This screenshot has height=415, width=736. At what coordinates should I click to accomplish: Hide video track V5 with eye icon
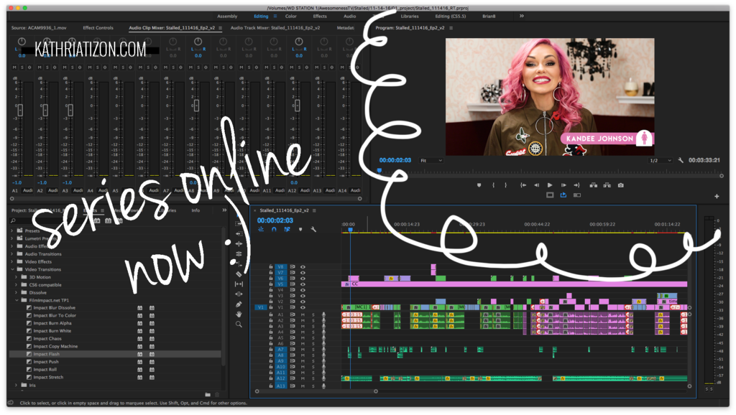coord(303,284)
